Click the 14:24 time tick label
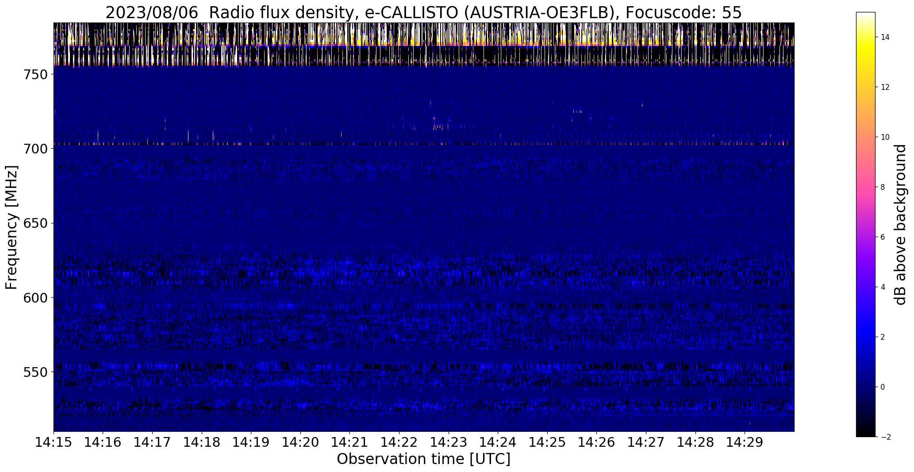Viewport: 914px width, 472px height. [498, 443]
